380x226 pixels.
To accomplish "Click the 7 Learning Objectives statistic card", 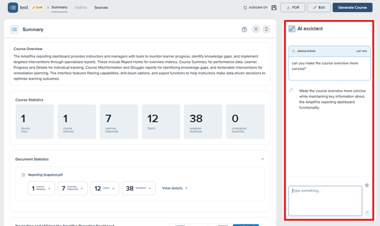I will 119,121.
